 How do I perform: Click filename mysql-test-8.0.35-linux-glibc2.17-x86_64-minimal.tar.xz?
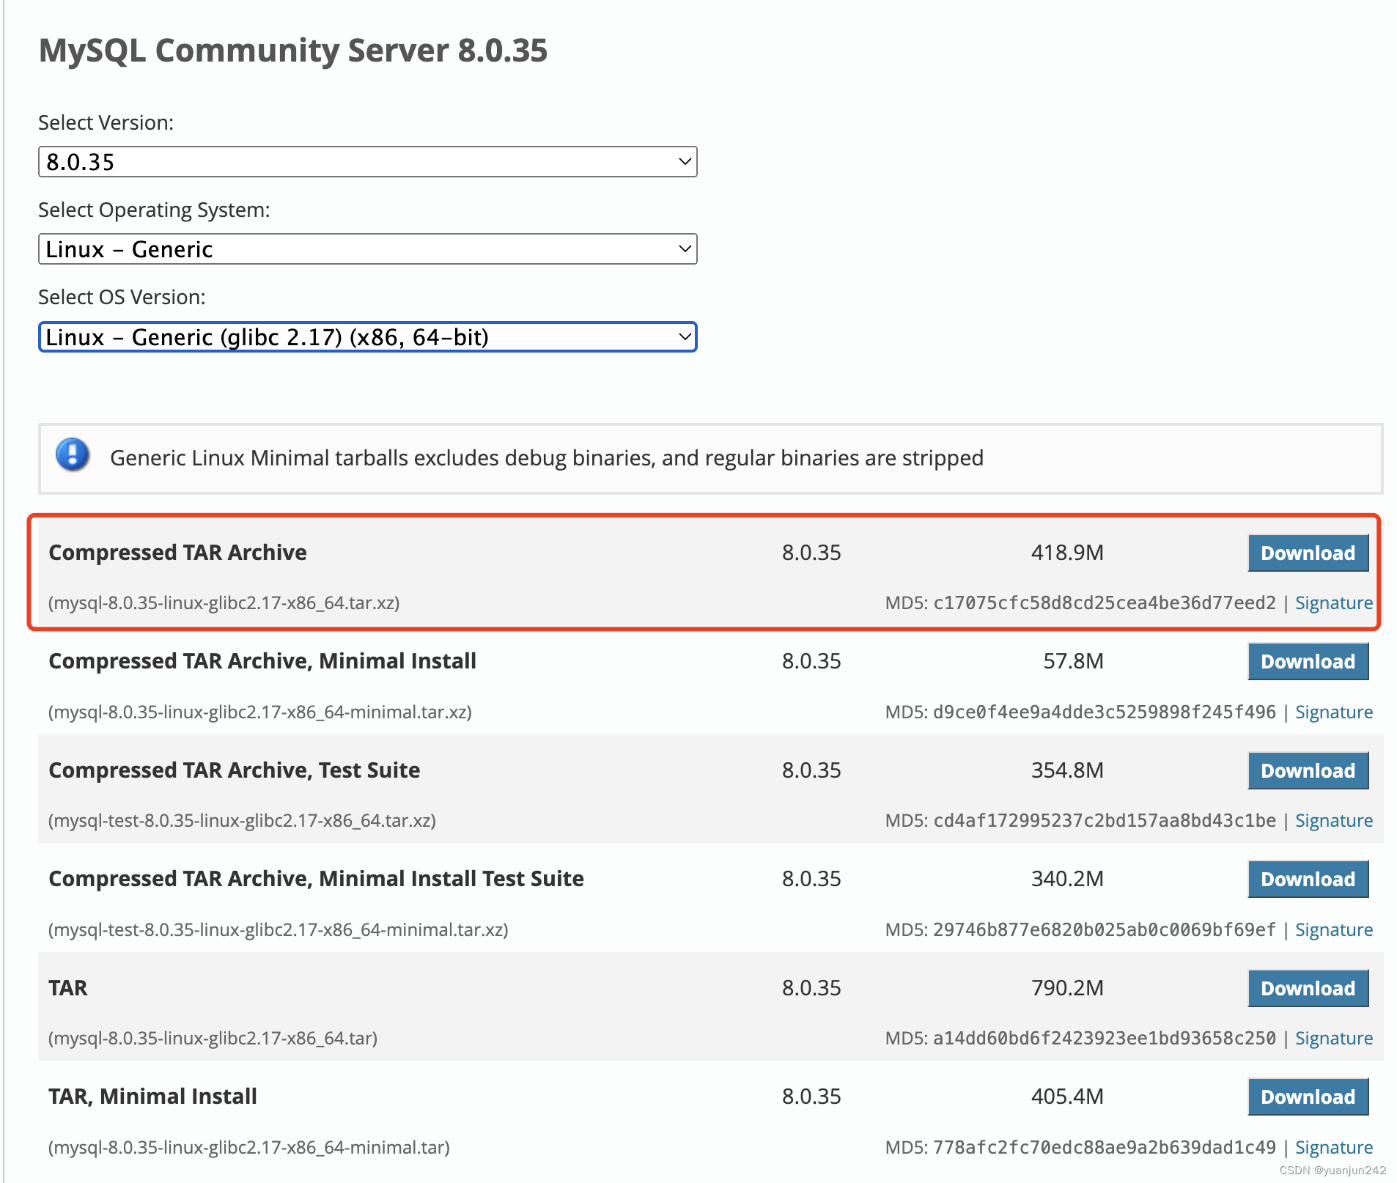279,930
